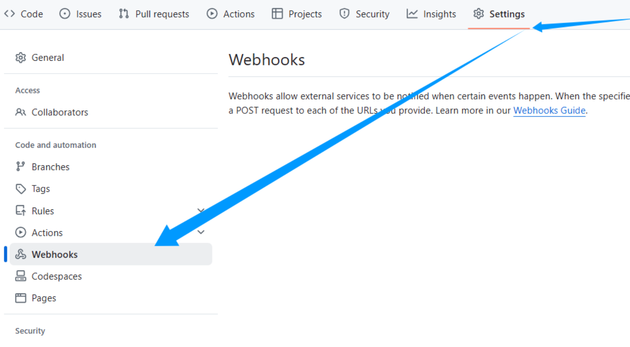Expand the Rules section chevron
This screenshot has width=630, height=347.
click(201, 210)
